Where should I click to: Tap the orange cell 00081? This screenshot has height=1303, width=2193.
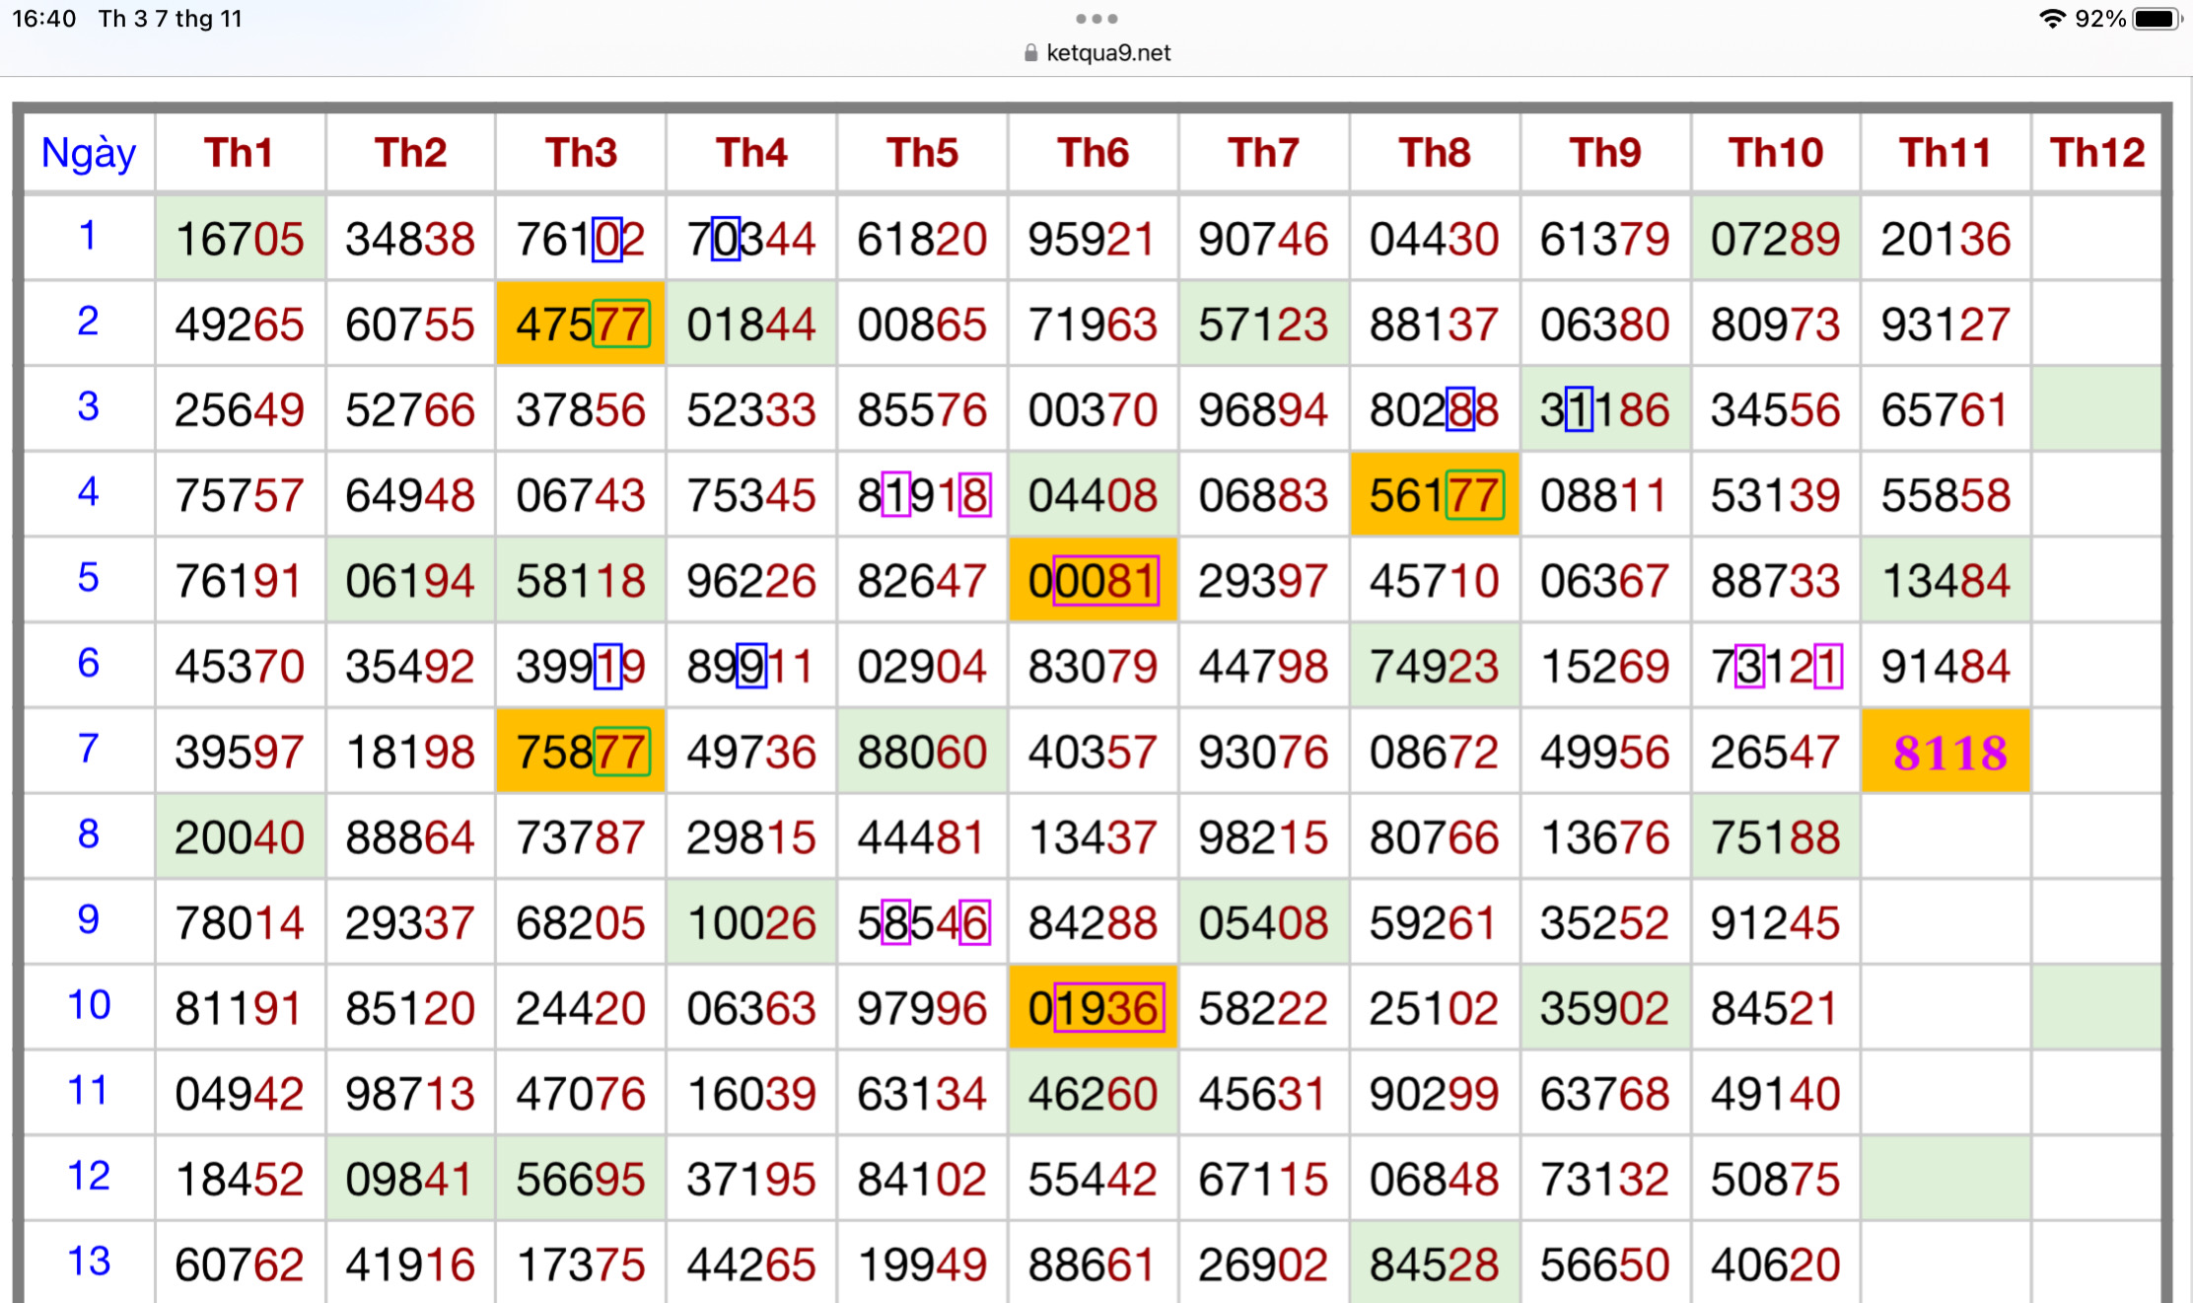tap(1093, 581)
